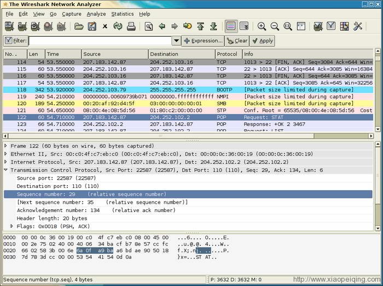Clear the display filter
383x286 pixels.
(237, 41)
